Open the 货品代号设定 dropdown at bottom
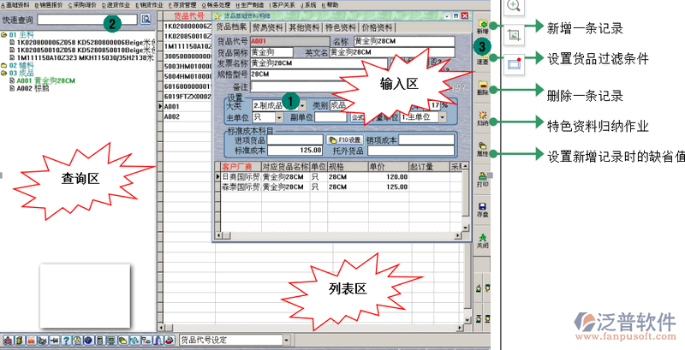This screenshot has height=350, width=685. pos(287,340)
